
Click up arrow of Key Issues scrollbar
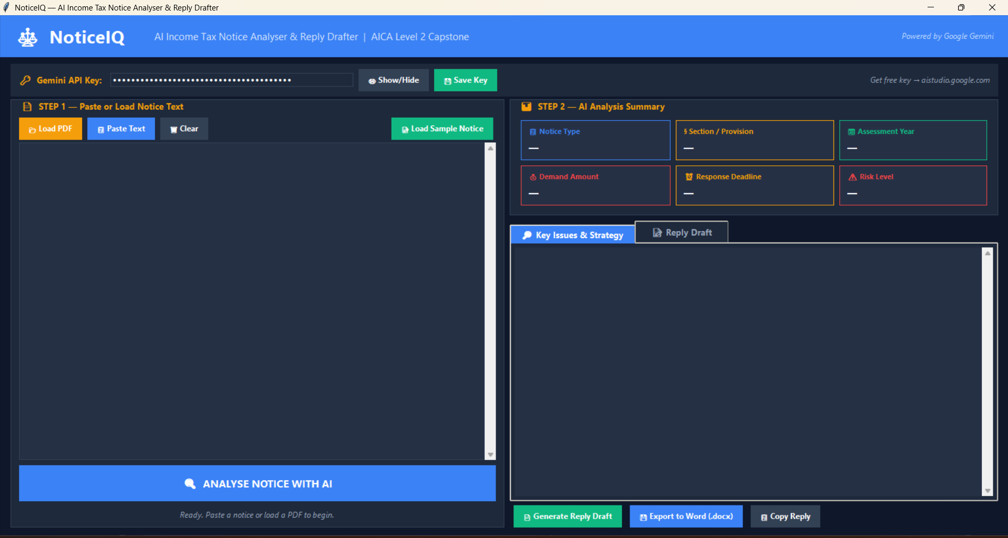[988, 254]
